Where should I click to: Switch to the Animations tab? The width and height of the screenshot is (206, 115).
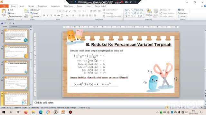point(55,6)
